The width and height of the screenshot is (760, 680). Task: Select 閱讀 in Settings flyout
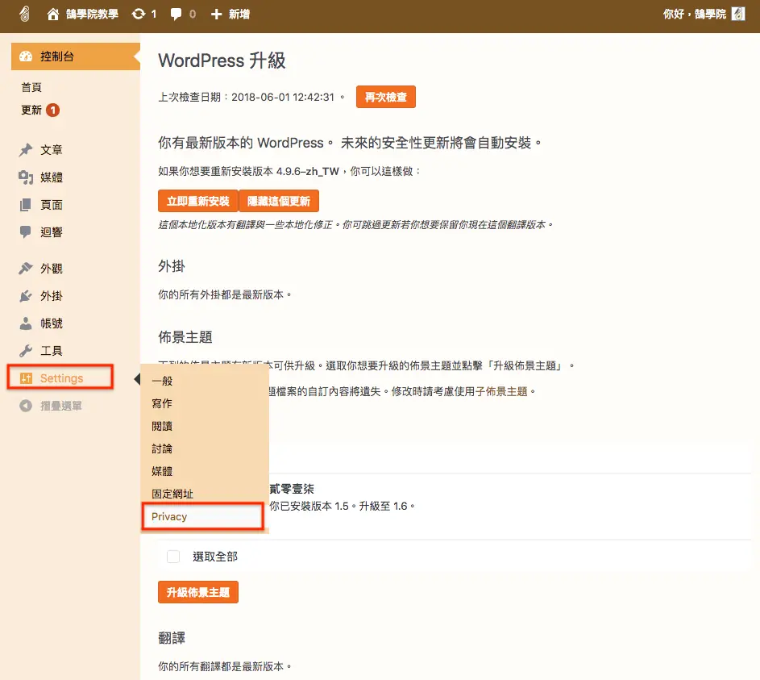coord(162,427)
